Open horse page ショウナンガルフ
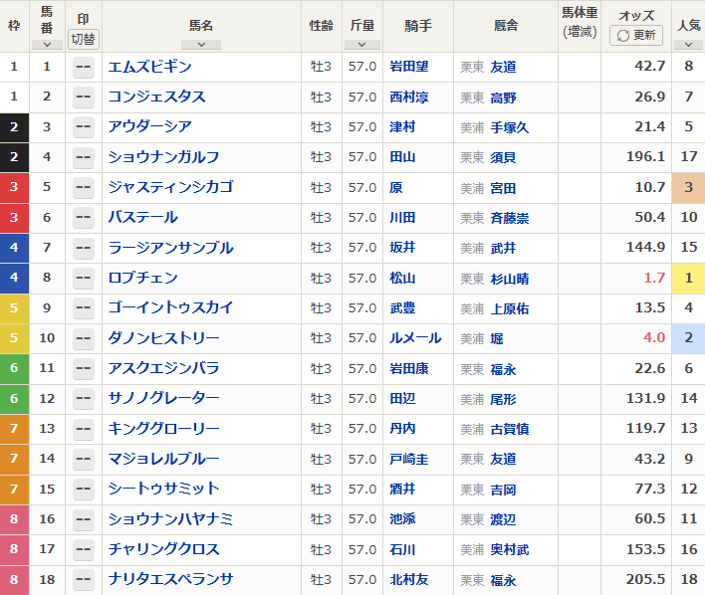The height and width of the screenshot is (595, 705). click(x=164, y=157)
